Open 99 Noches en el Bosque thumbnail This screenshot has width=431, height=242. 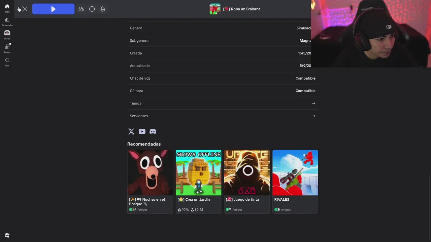(x=150, y=172)
